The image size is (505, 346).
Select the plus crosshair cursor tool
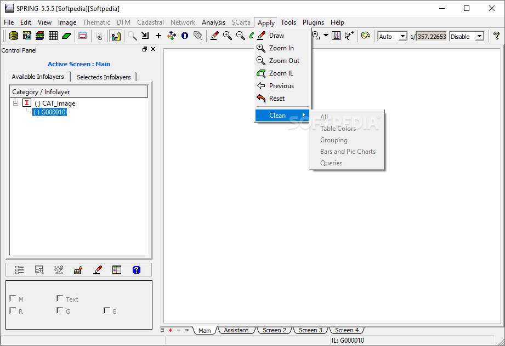click(158, 36)
